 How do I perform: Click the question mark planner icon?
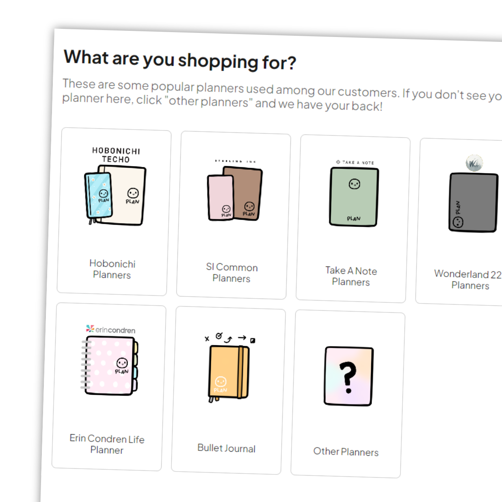pyautogui.click(x=348, y=376)
